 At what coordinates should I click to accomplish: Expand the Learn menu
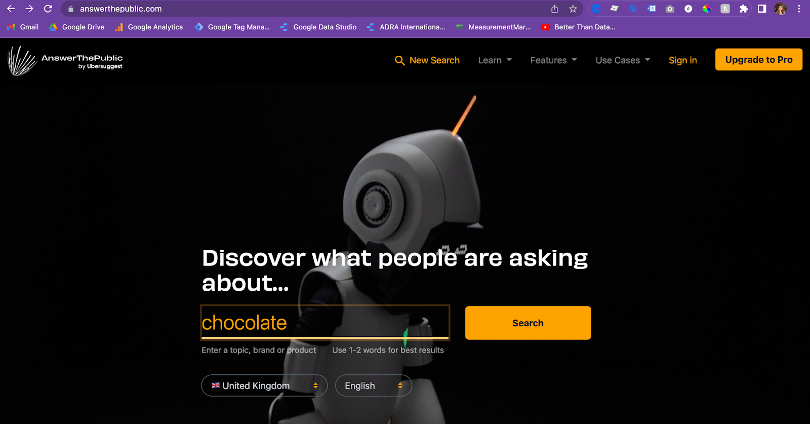click(x=495, y=60)
